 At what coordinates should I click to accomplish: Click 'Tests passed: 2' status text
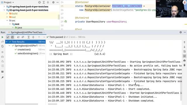pos(57,37)
